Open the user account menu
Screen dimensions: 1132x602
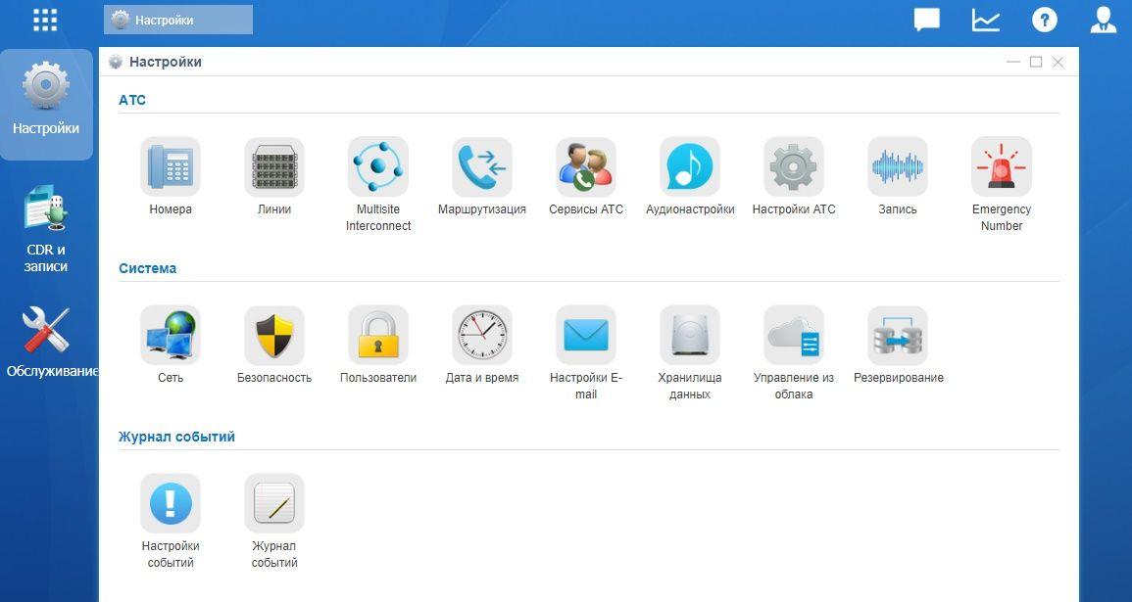1104,19
